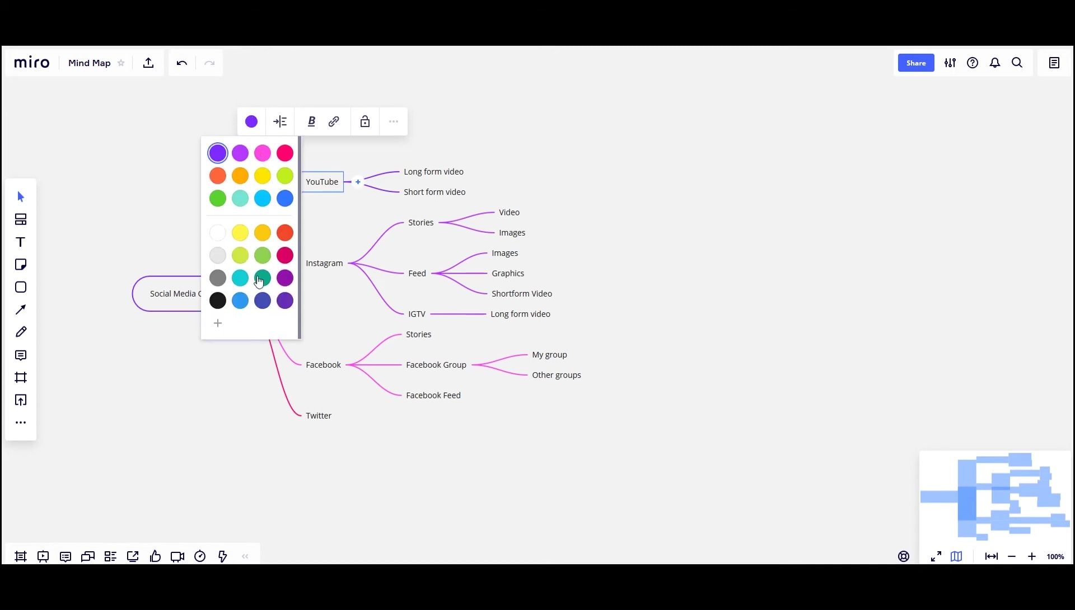Open node color picker circle in context toolbar

(251, 121)
